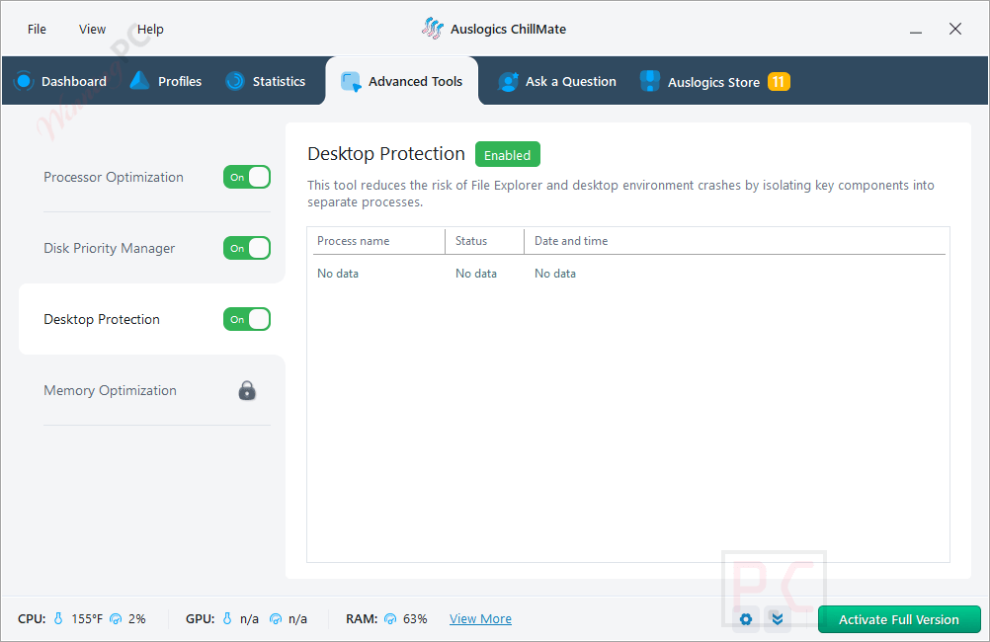Click the Desktop Protection heading
The height and width of the screenshot is (642, 990).
point(386,154)
